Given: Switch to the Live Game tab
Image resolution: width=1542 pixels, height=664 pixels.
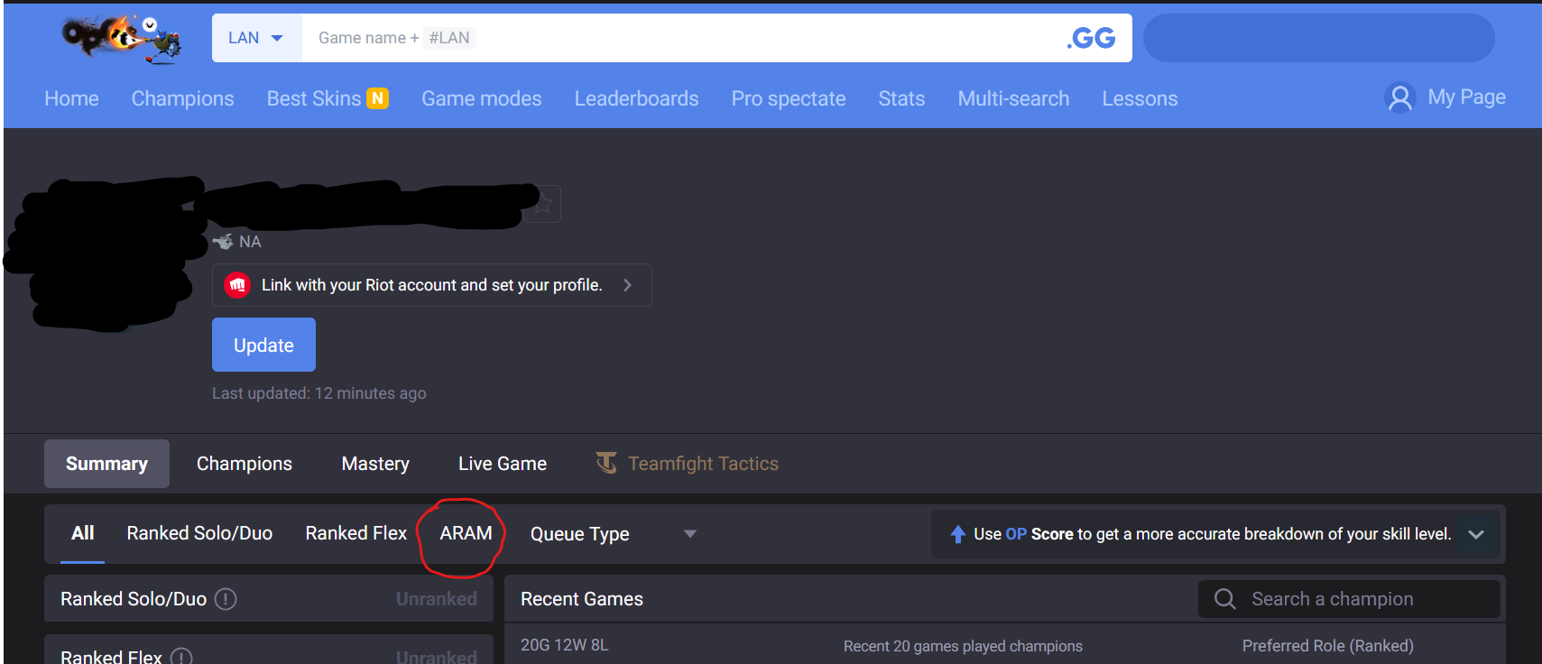Looking at the screenshot, I should point(503,464).
